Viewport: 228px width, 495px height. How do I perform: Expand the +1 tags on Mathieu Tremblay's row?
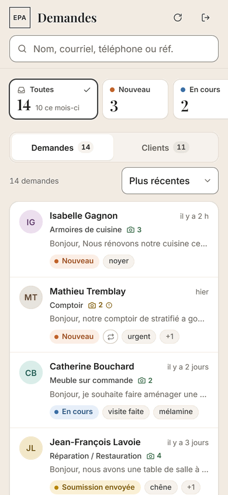pyautogui.click(x=170, y=337)
